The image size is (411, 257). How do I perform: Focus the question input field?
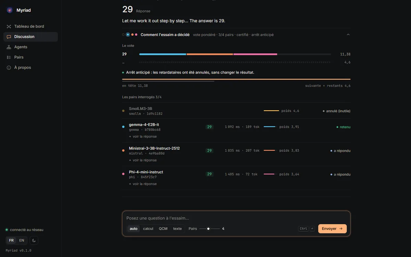click(236, 218)
